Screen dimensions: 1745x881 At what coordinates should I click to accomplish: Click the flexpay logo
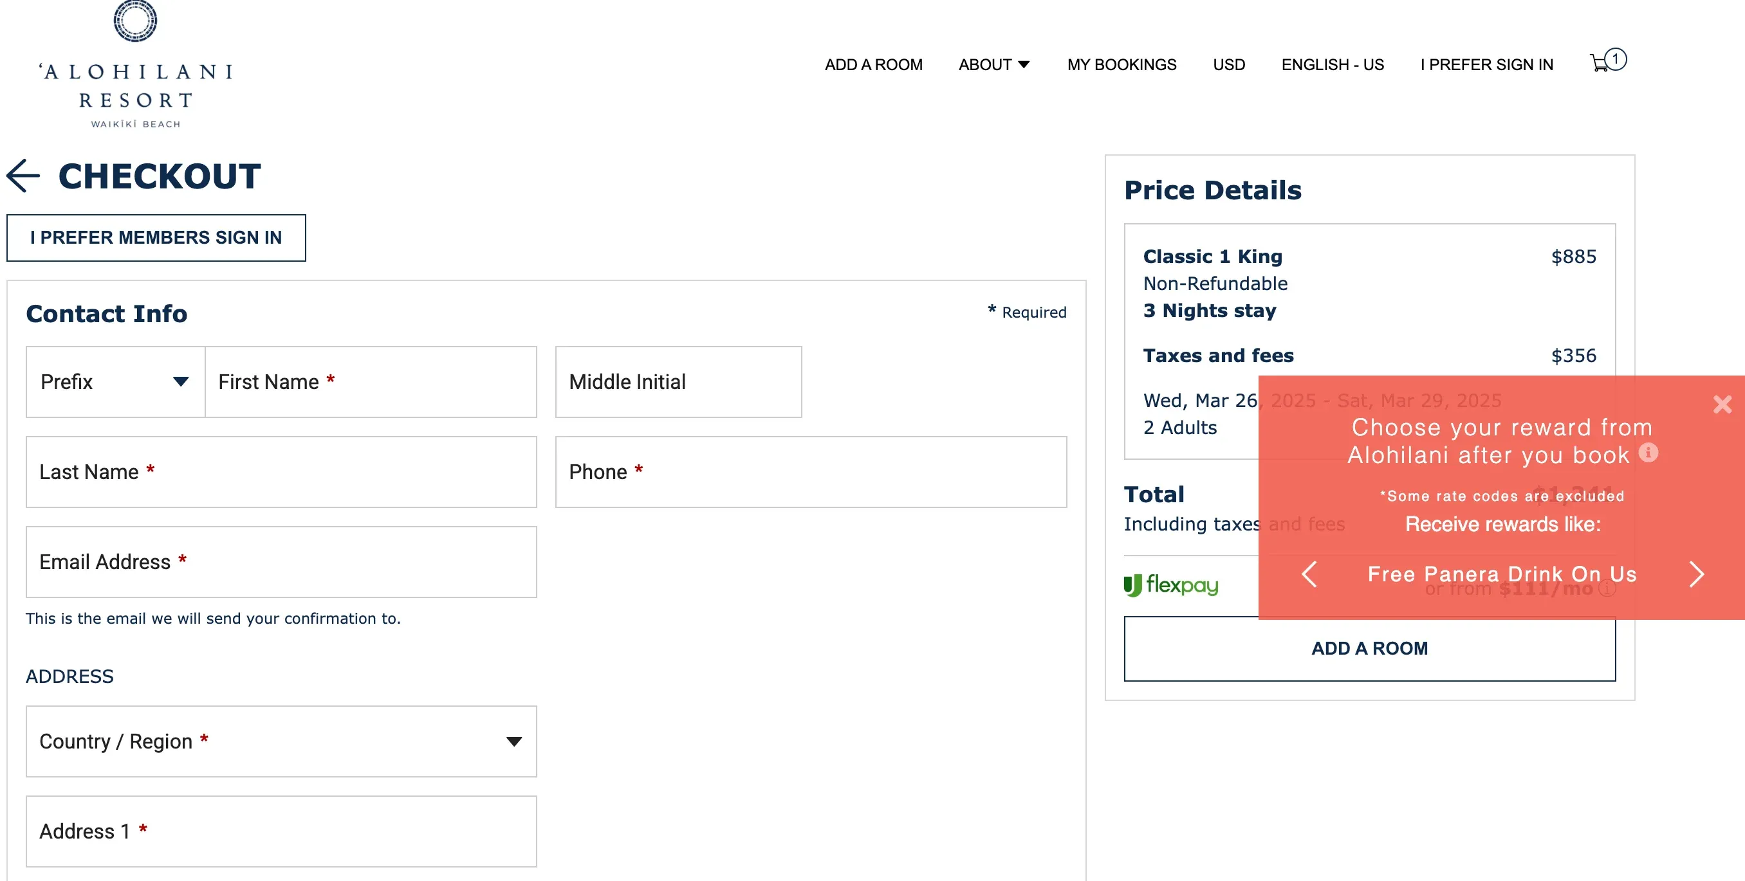[x=1170, y=585]
